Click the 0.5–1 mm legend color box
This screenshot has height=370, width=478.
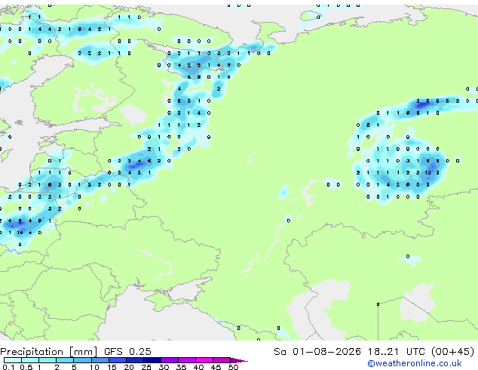point(30,360)
